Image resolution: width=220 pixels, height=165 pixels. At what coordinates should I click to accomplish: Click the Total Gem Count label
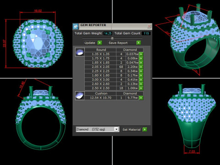pyautogui.click(x=127, y=33)
